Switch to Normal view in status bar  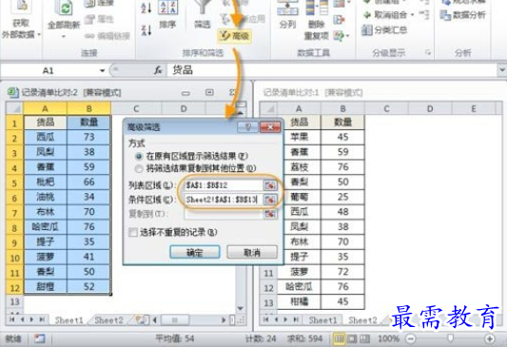(x=339, y=338)
